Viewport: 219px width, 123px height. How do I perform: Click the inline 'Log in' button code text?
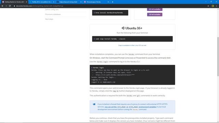point(116,91)
